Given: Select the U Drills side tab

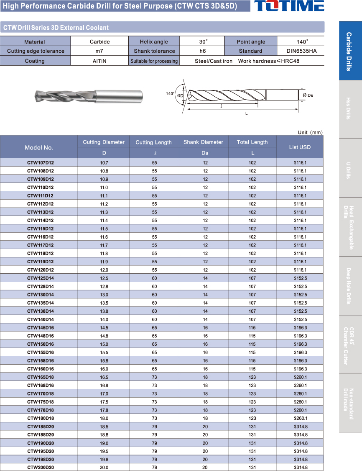Looking at the screenshot, I should (x=350, y=168).
